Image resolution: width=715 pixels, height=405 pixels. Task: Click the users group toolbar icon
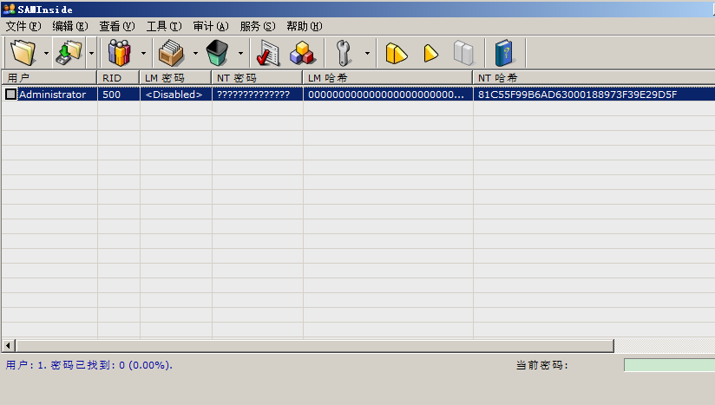click(x=120, y=53)
